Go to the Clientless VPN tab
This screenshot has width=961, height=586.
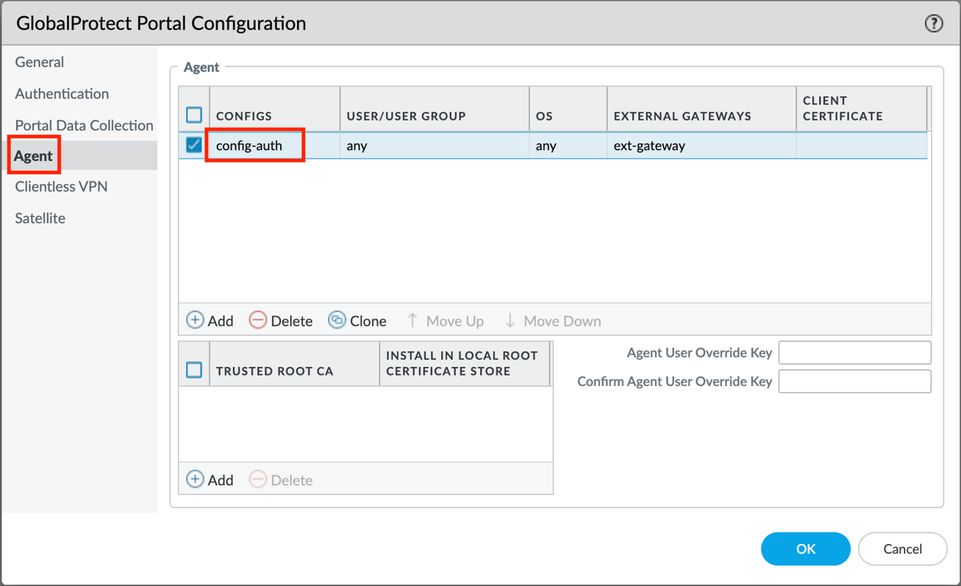[61, 186]
